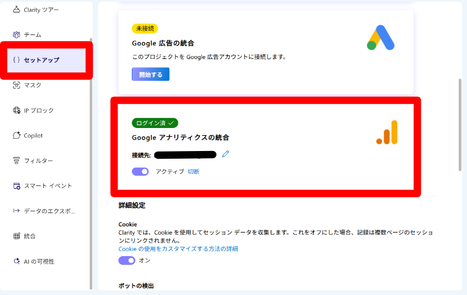Click the AI の可視性 icon
This screenshot has height=295, width=467.
click(17, 261)
